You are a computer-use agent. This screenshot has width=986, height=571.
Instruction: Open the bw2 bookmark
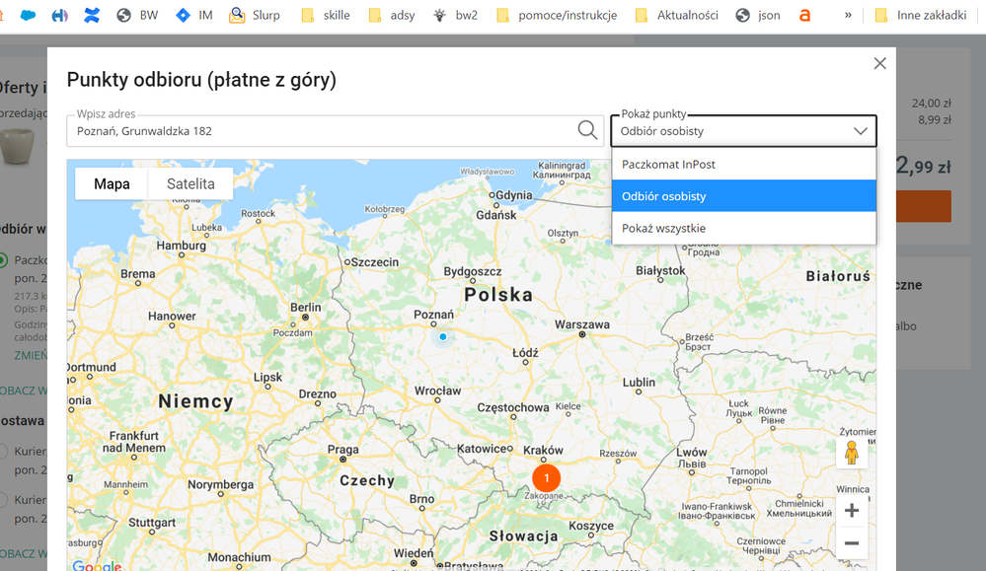click(x=455, y=15)
